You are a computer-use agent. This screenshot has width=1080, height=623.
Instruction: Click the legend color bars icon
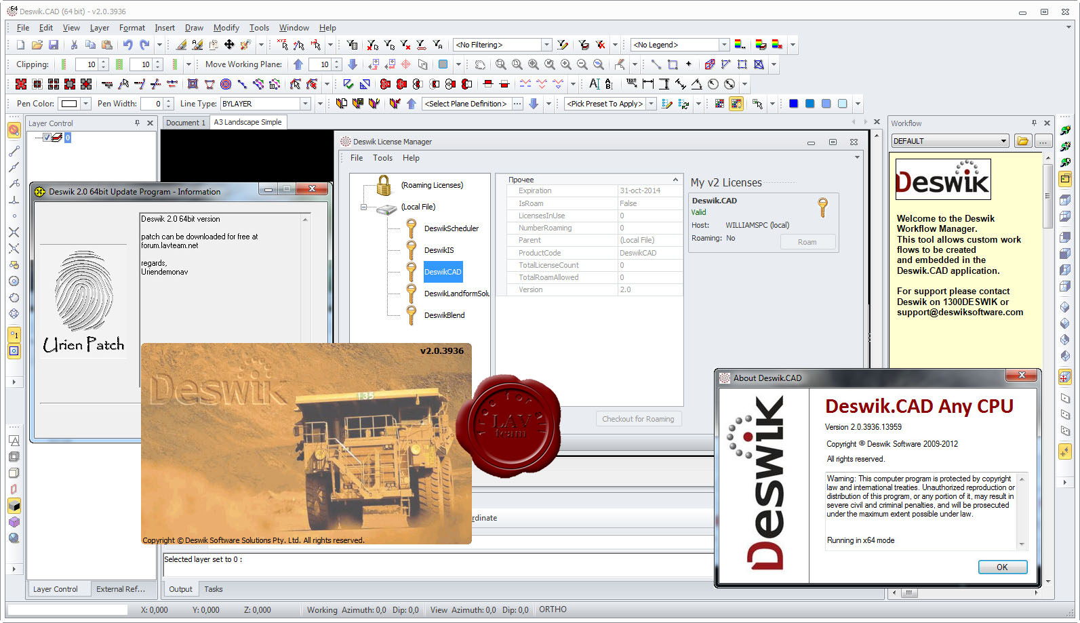[740, 45]
